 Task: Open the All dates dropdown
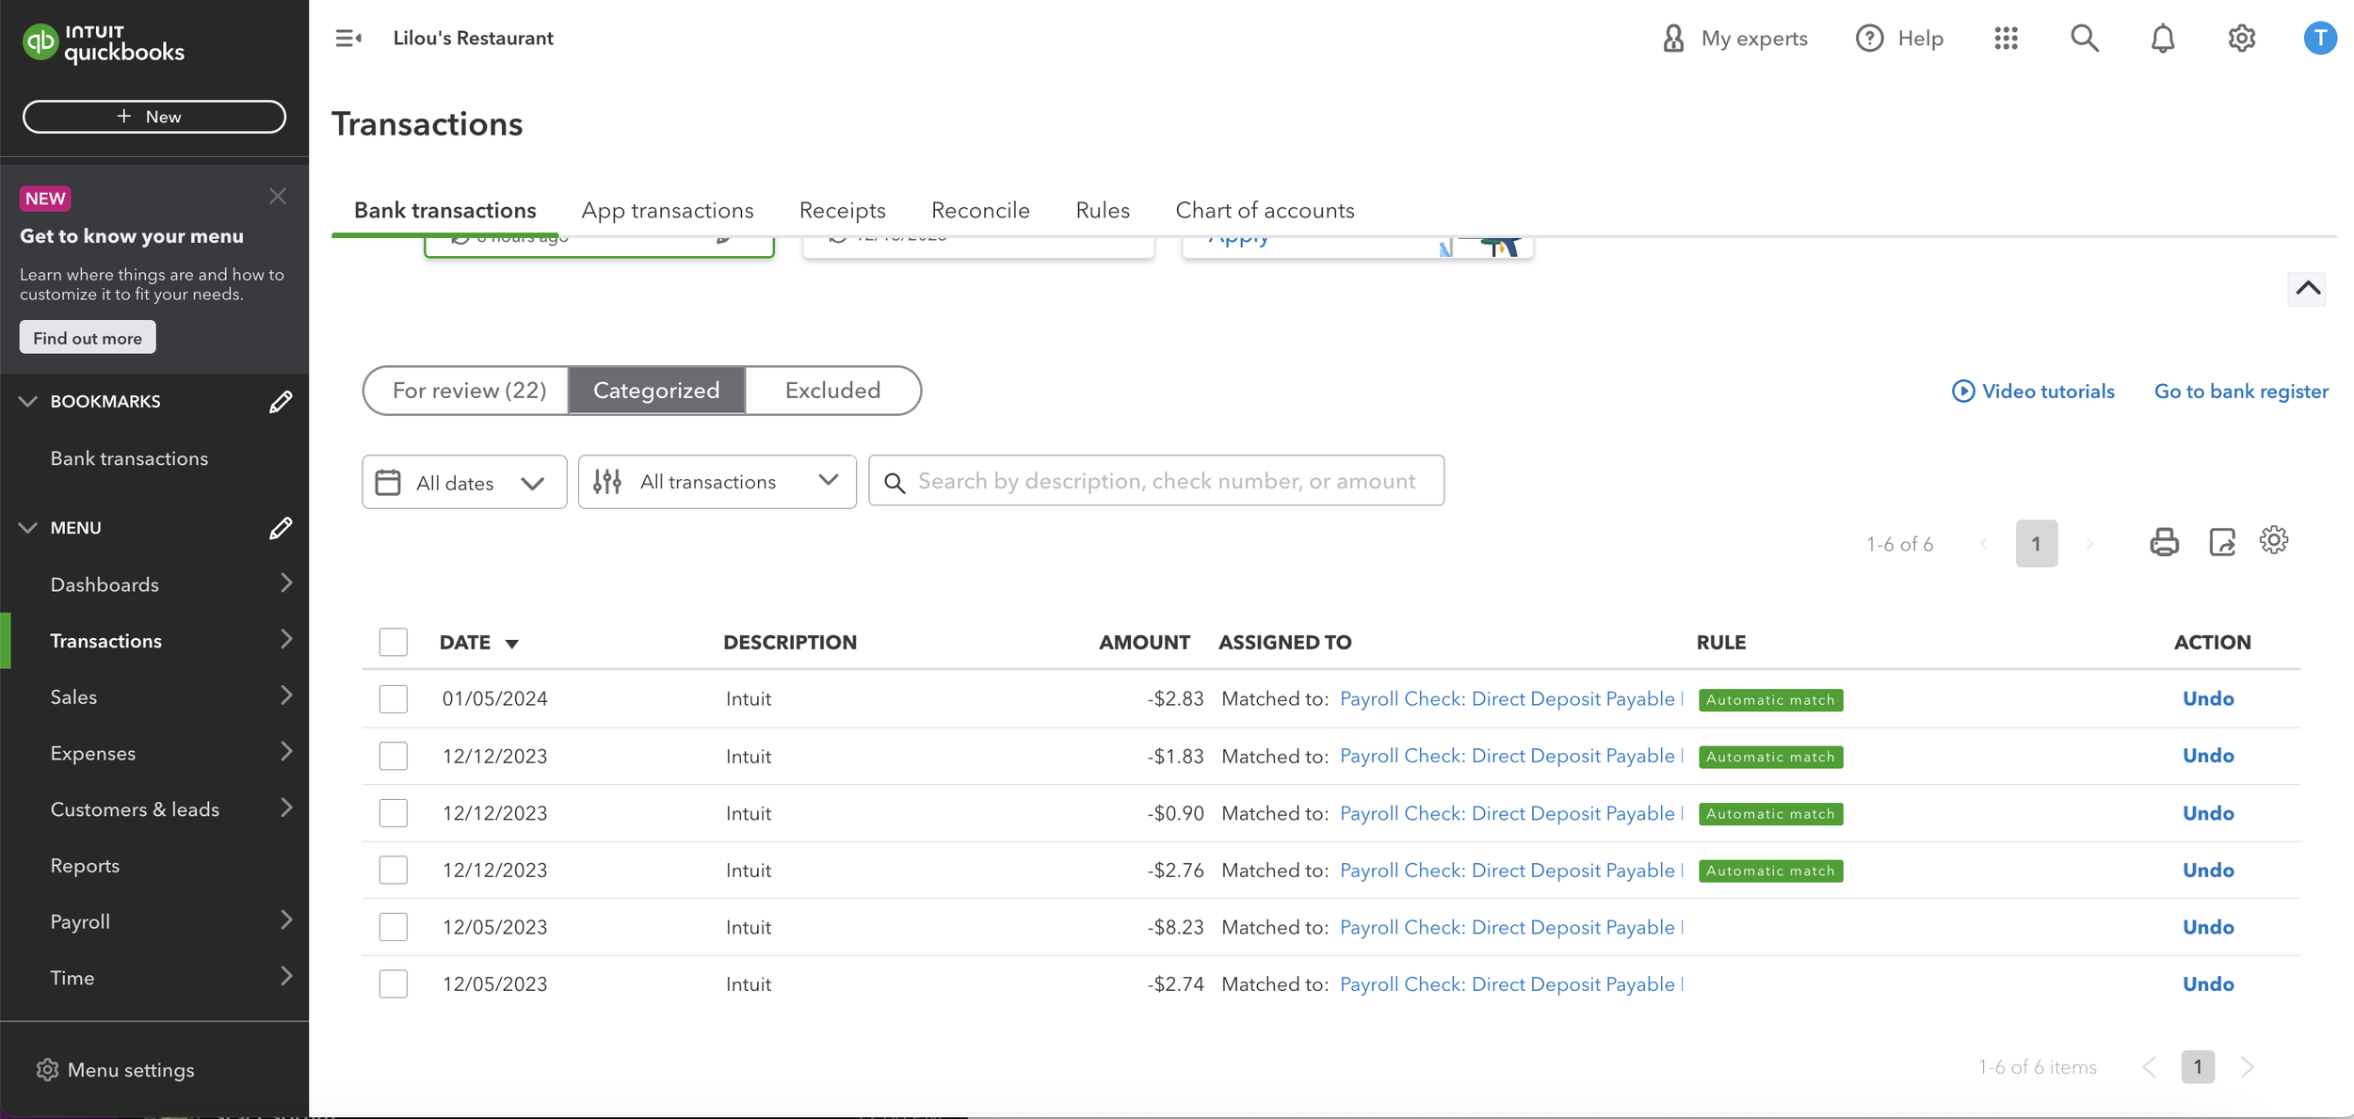(x=464, y=482)
